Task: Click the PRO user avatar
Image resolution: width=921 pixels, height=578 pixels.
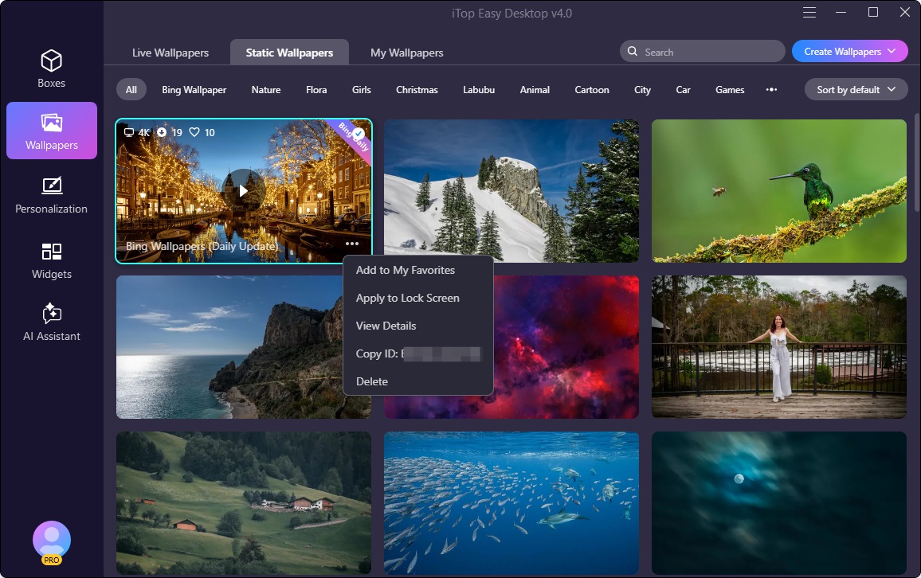Action: (52, 541)
